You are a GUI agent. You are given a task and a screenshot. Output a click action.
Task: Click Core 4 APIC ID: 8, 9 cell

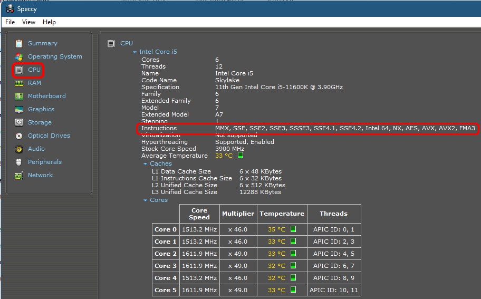(334, 278)
